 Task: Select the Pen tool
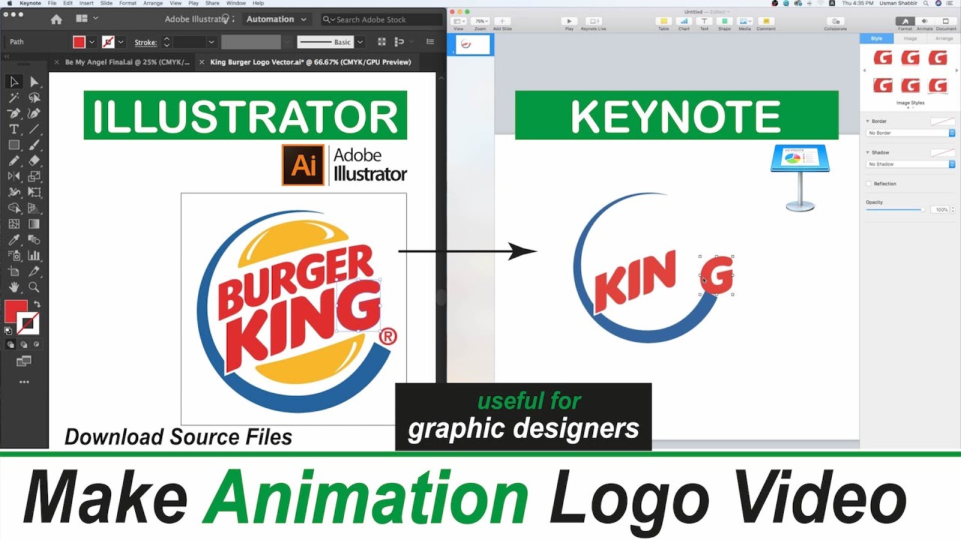pyautogui.click(x=14, y=113)
